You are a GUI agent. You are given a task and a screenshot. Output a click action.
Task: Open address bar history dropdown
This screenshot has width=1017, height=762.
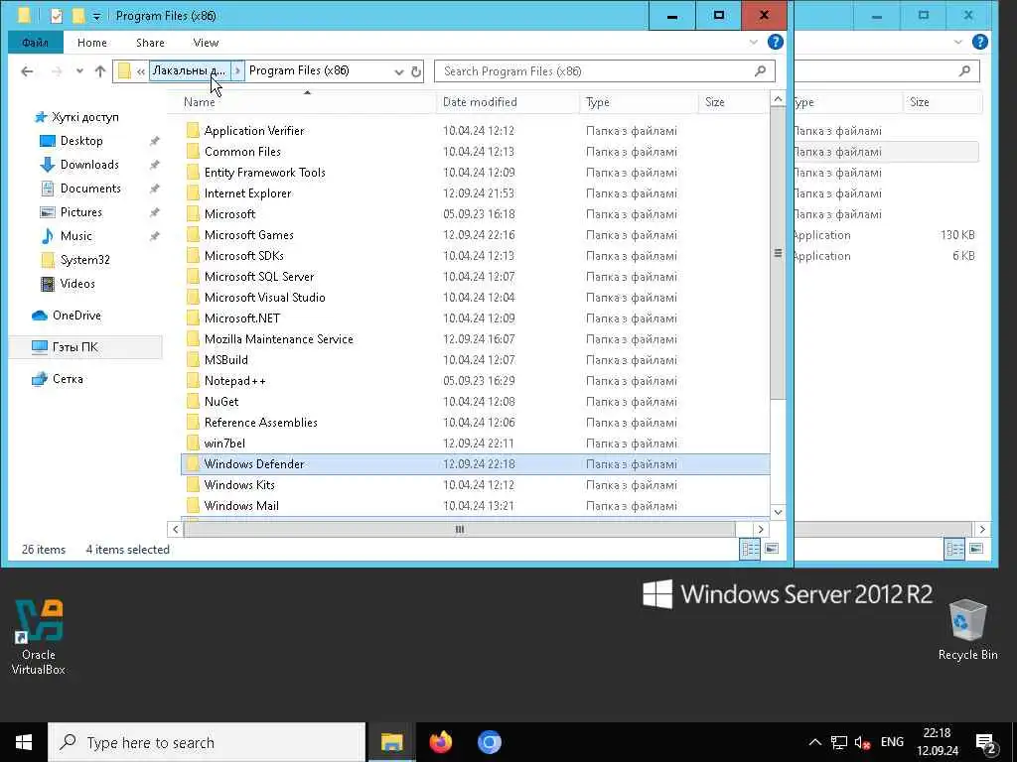tap(399, 71)
